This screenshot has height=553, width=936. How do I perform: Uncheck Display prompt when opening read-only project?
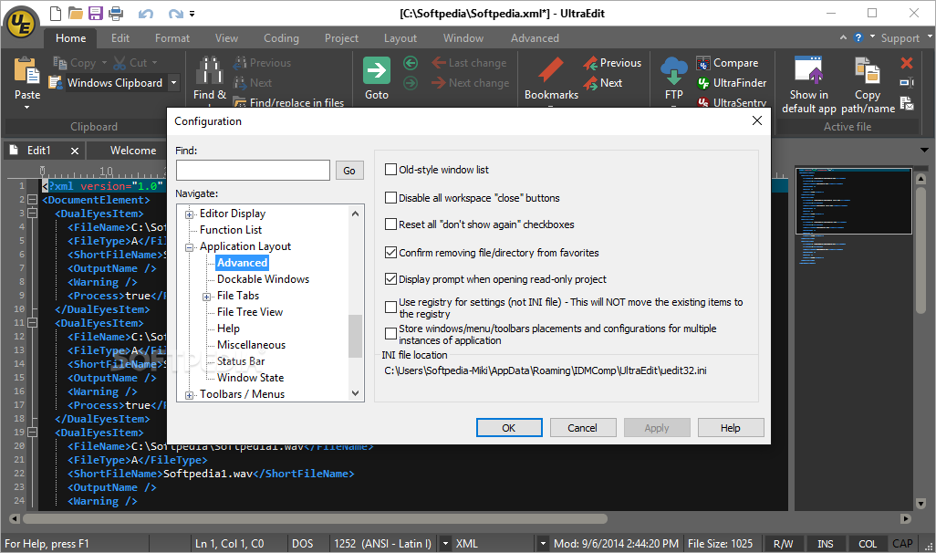(391, 279)
